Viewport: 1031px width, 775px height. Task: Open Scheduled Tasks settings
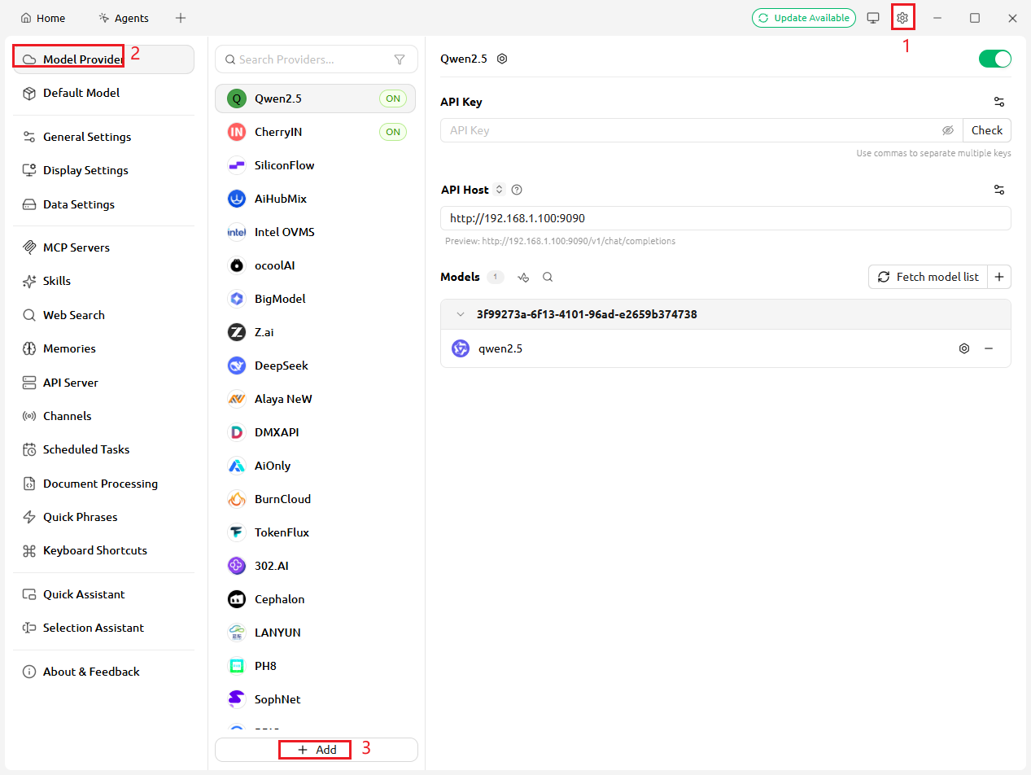pos(104,449)
